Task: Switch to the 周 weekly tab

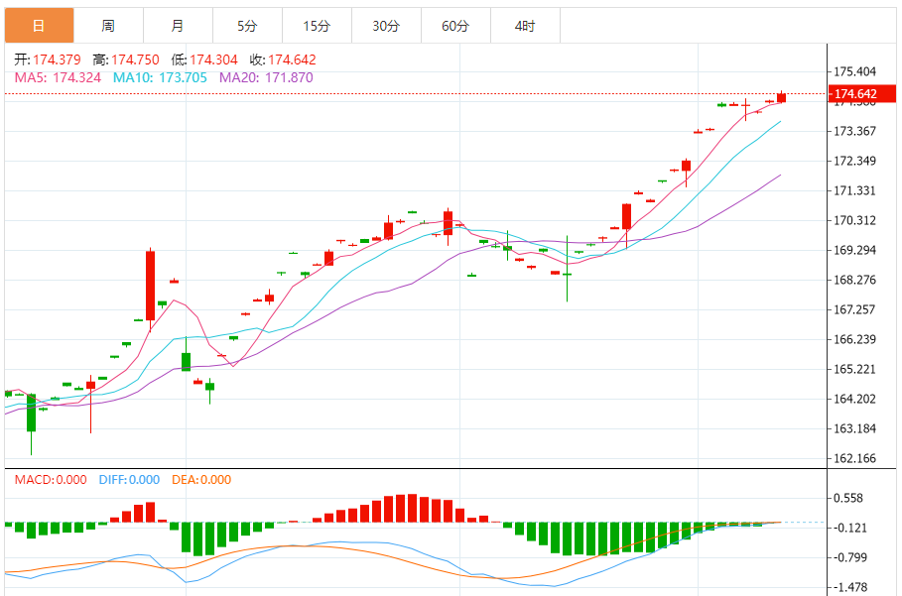Action: pos(109,26)
